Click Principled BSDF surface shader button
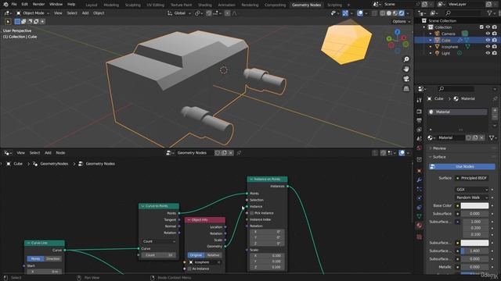 (471, 178)
